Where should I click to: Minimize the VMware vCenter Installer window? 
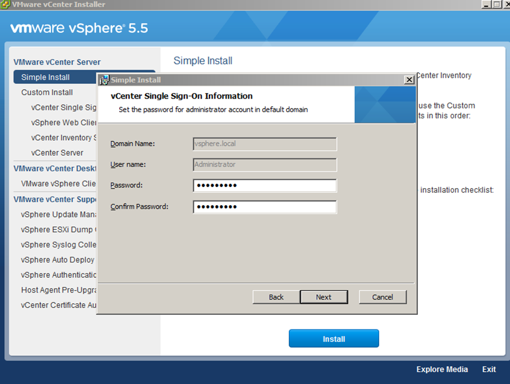point(487,4)
